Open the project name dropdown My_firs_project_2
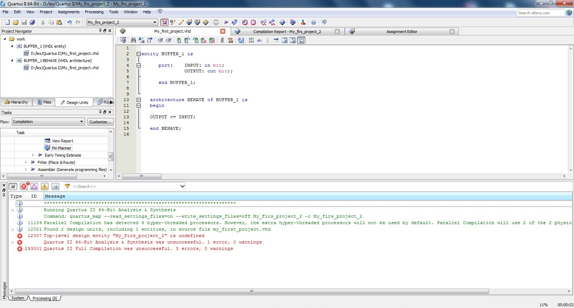 122,22
